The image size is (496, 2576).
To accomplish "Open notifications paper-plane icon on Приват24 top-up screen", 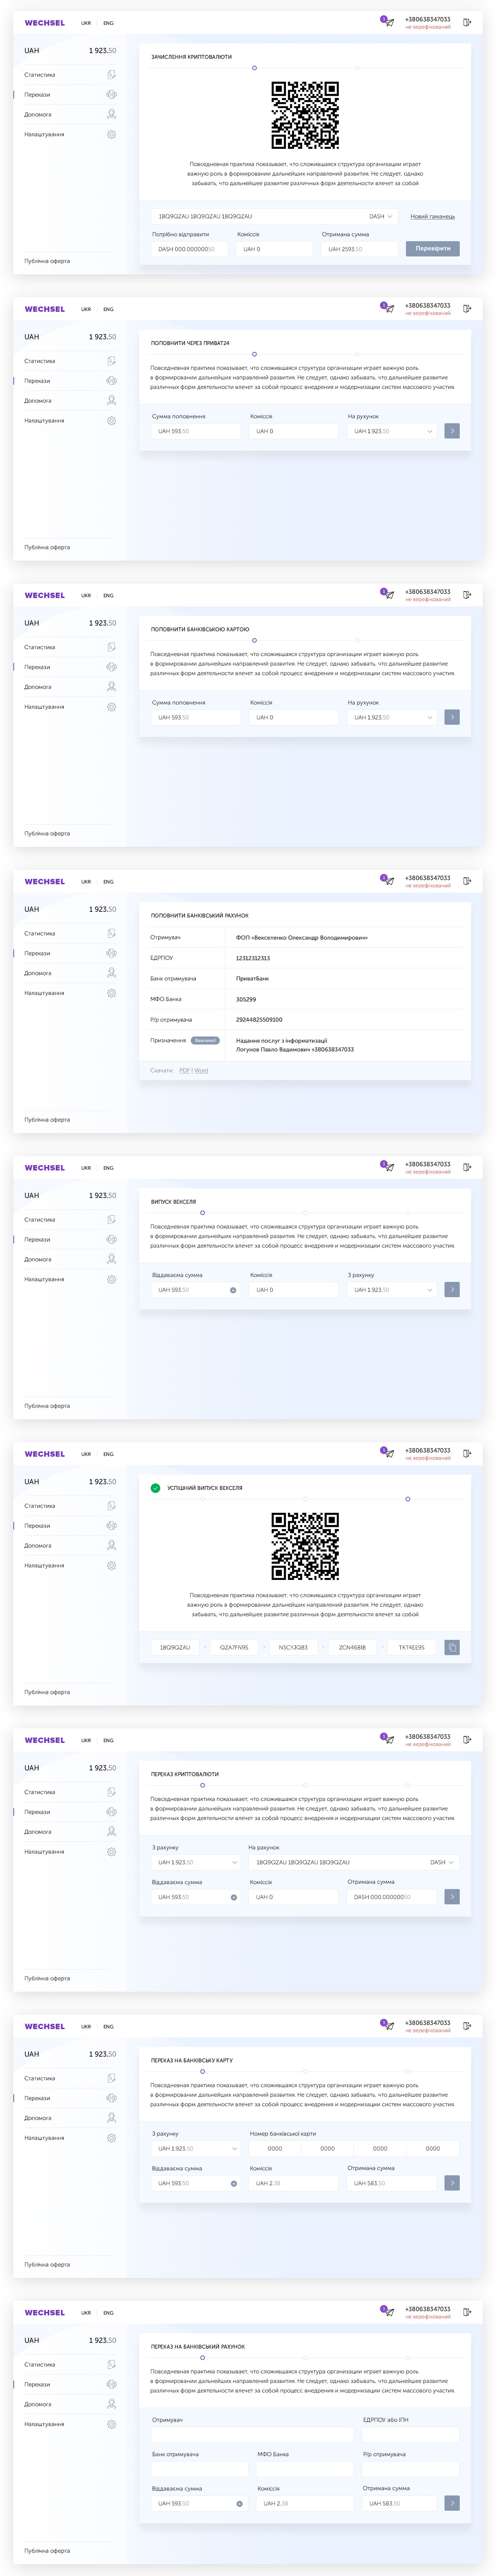I will point(388,308).
